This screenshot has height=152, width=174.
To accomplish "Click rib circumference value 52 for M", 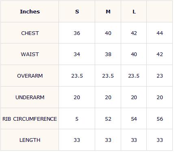I will (x=108, y=119).
